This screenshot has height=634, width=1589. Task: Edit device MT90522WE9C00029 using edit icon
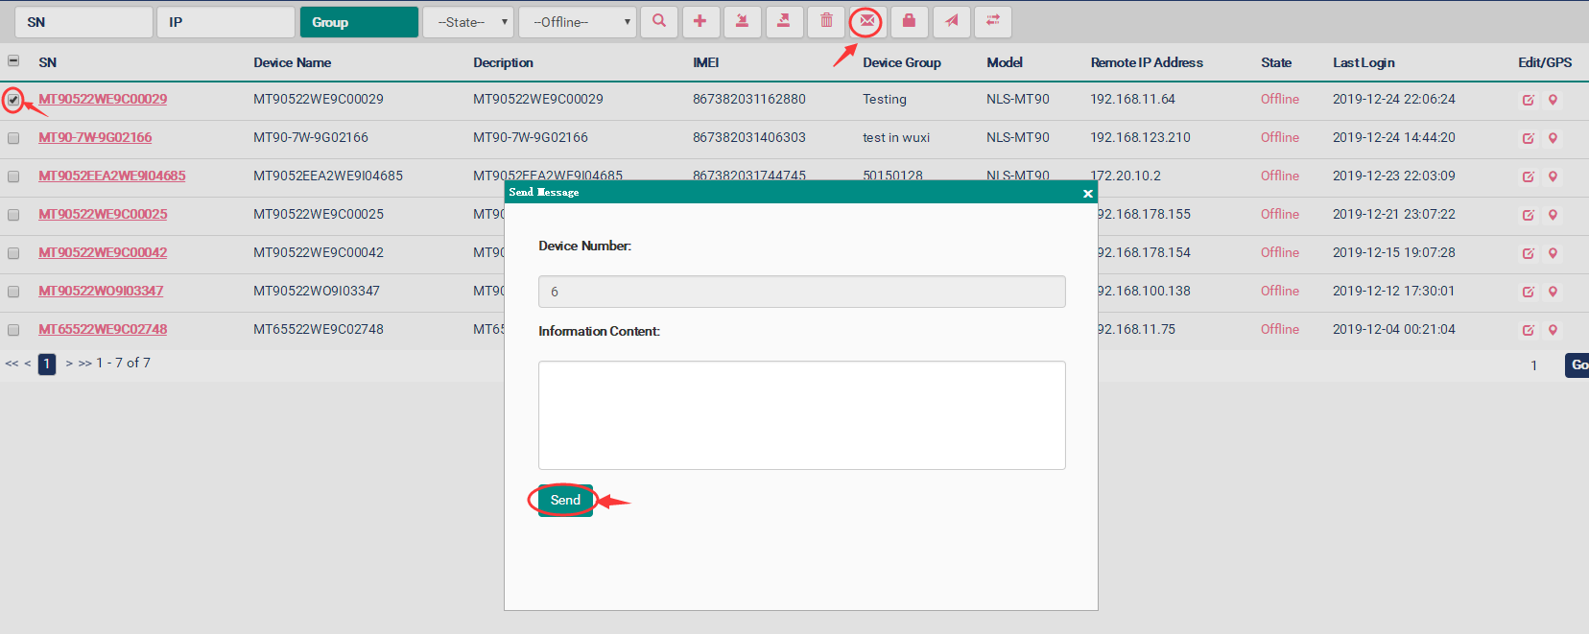point(1528,100)
